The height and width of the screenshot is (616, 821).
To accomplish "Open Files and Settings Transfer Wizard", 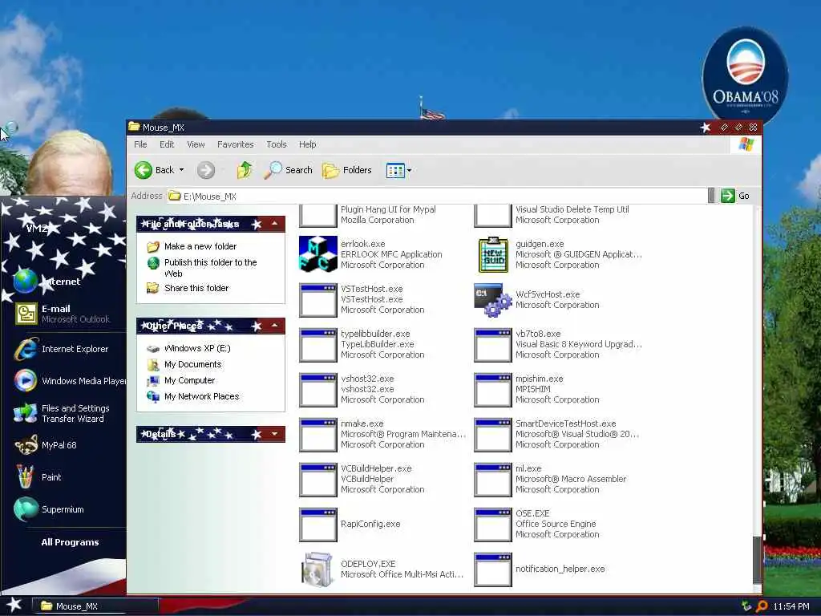I will pyautogui.click(x=63, y=413).
